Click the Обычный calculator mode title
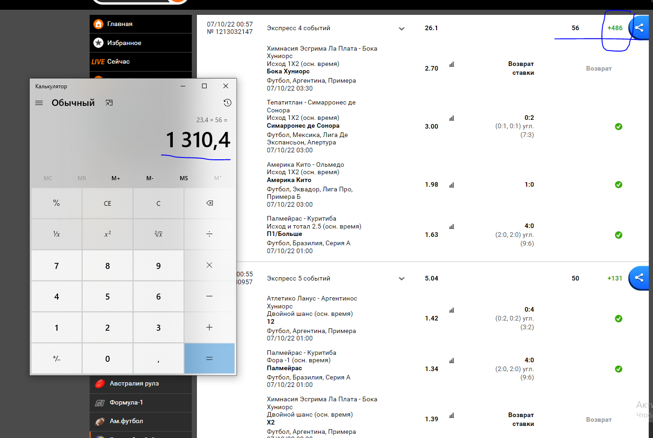The width and height of the screenshot is (653, 438). click(73, 103)
